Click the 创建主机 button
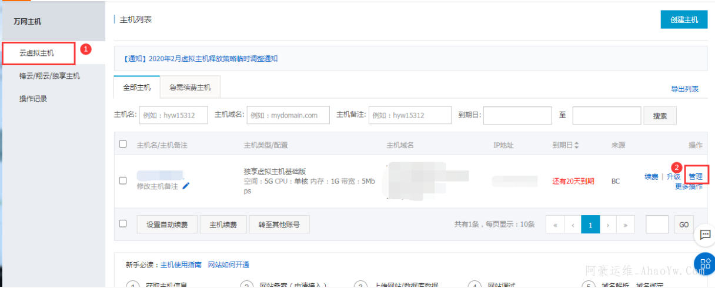This screenshot has height=288, width=715. point(684,19)
